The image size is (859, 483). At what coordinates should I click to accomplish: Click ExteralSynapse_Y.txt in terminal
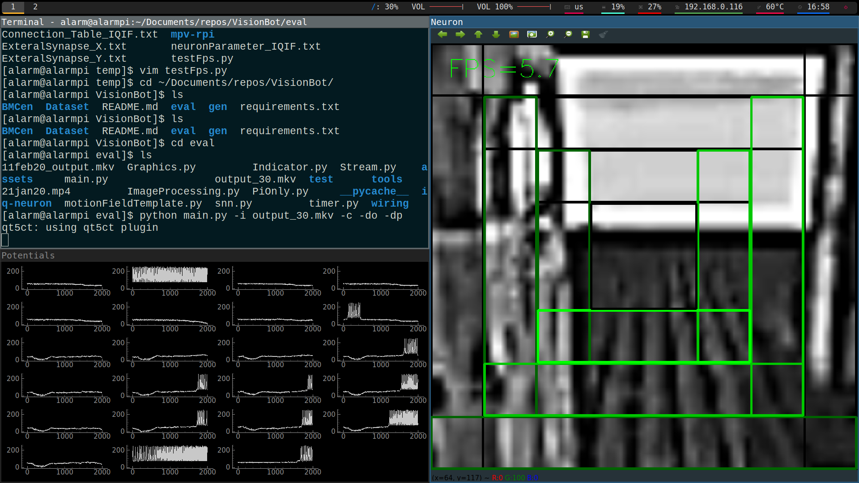pyautogui.click(x=64, y=59)
